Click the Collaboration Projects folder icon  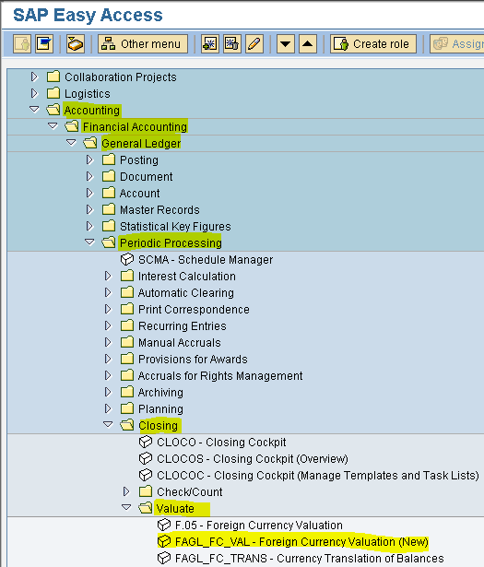click(x=53, y=77)
